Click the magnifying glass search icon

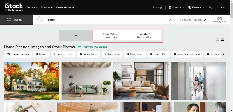pyautogui.click(x=40, y=19)
